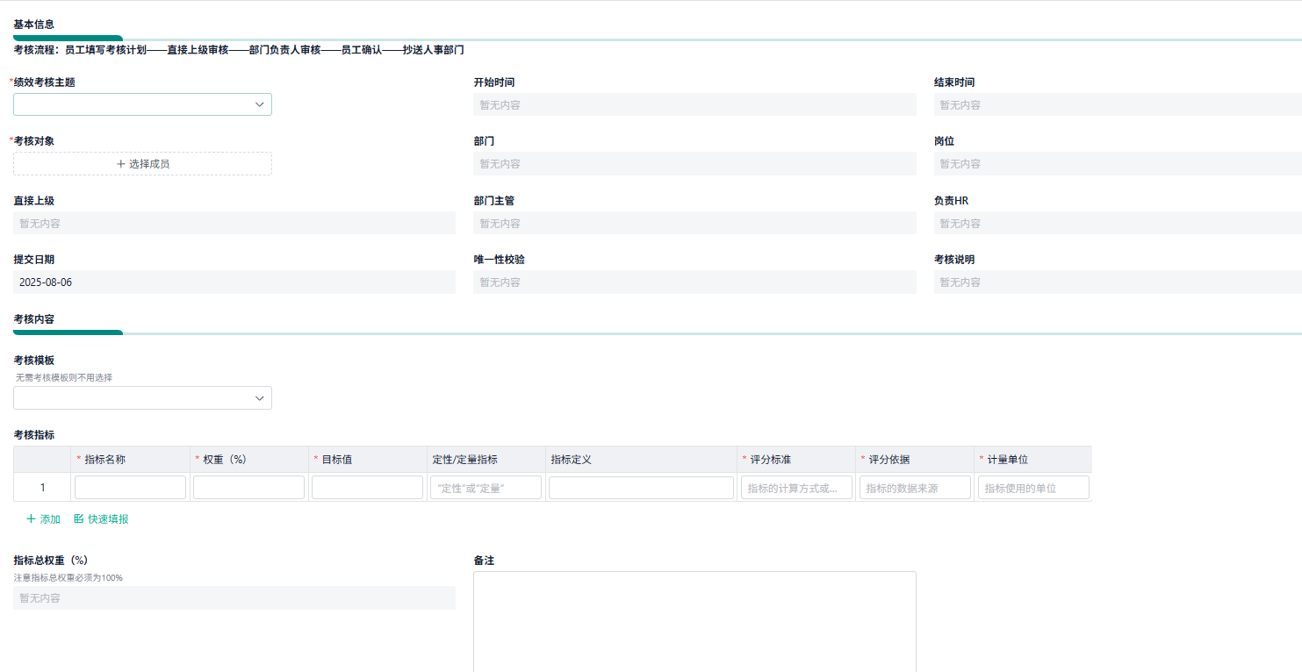This screenshot has height=672, width=1302.
Task: Click the 评分依据 input in row 1
Action: tap(915, 488)
